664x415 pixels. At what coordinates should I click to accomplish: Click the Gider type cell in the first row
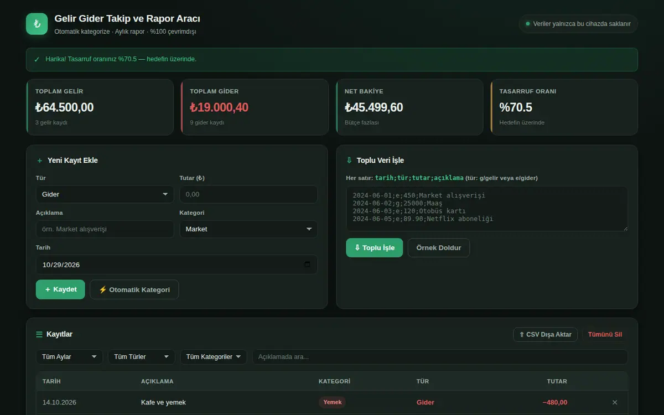426,402
